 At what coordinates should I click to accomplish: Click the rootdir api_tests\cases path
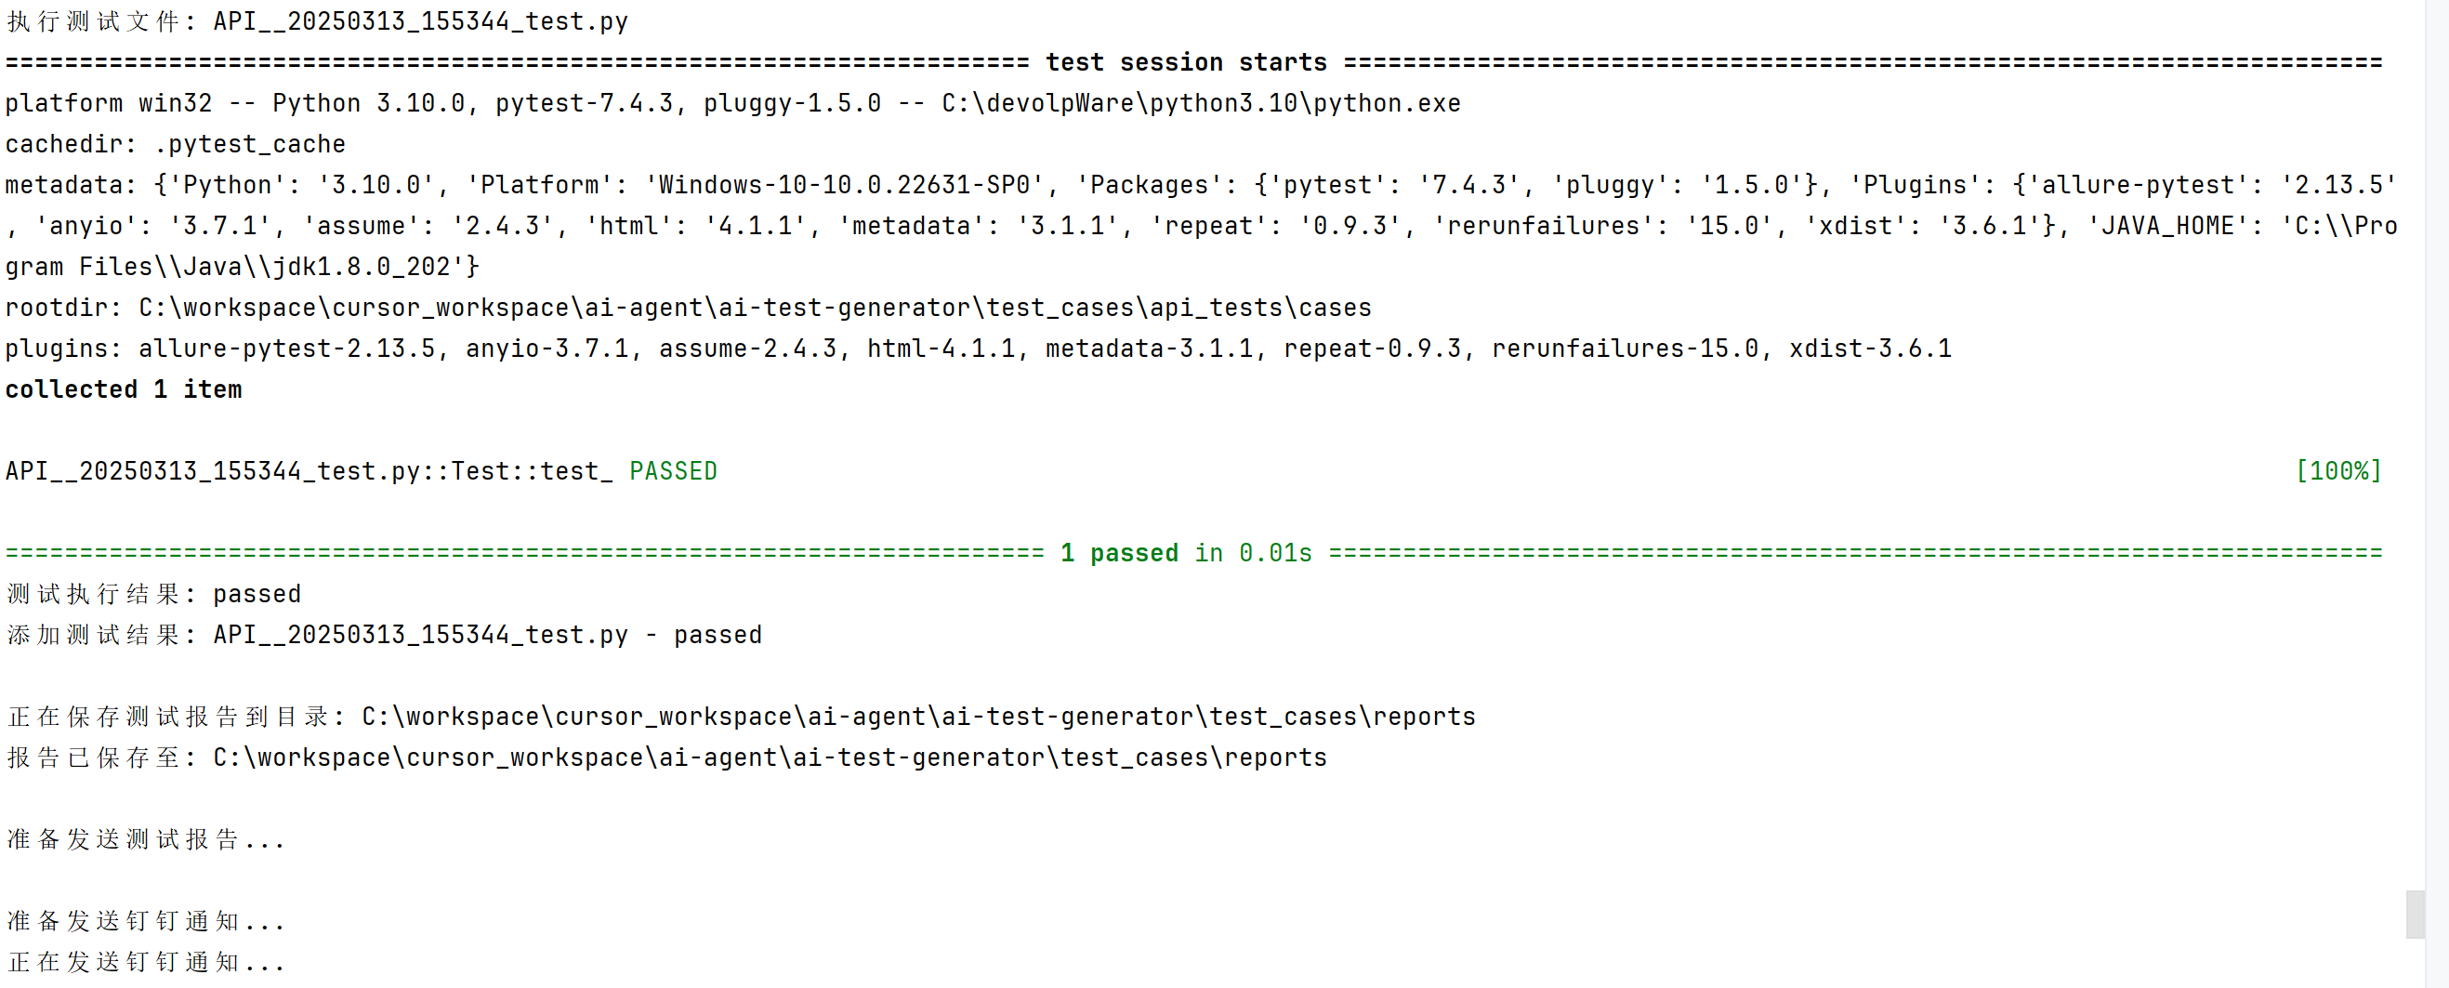point(755,307)
